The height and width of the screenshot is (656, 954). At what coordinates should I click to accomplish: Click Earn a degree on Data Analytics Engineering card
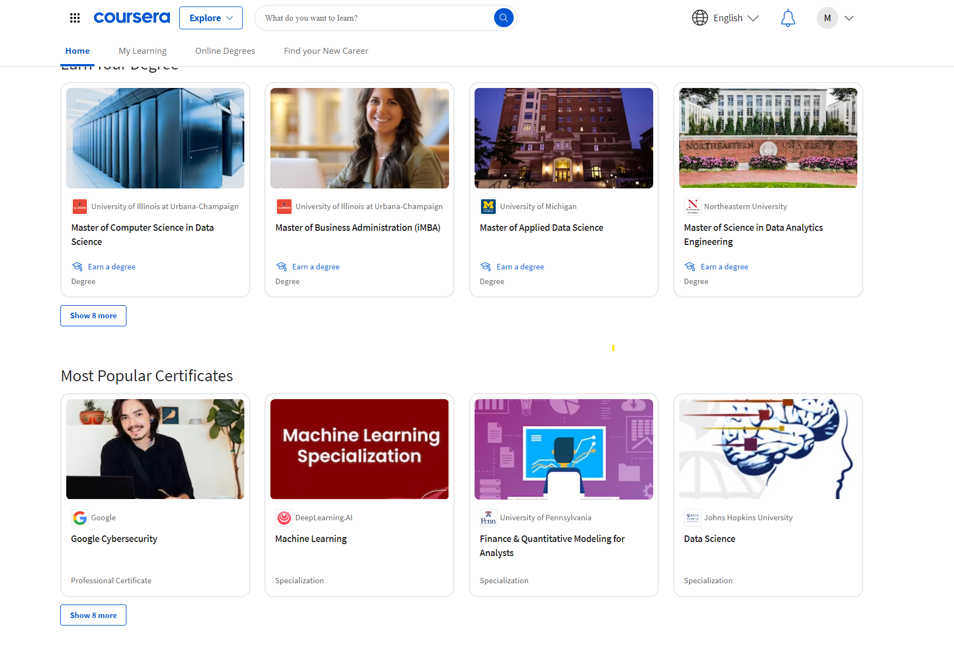pos(724,267)
